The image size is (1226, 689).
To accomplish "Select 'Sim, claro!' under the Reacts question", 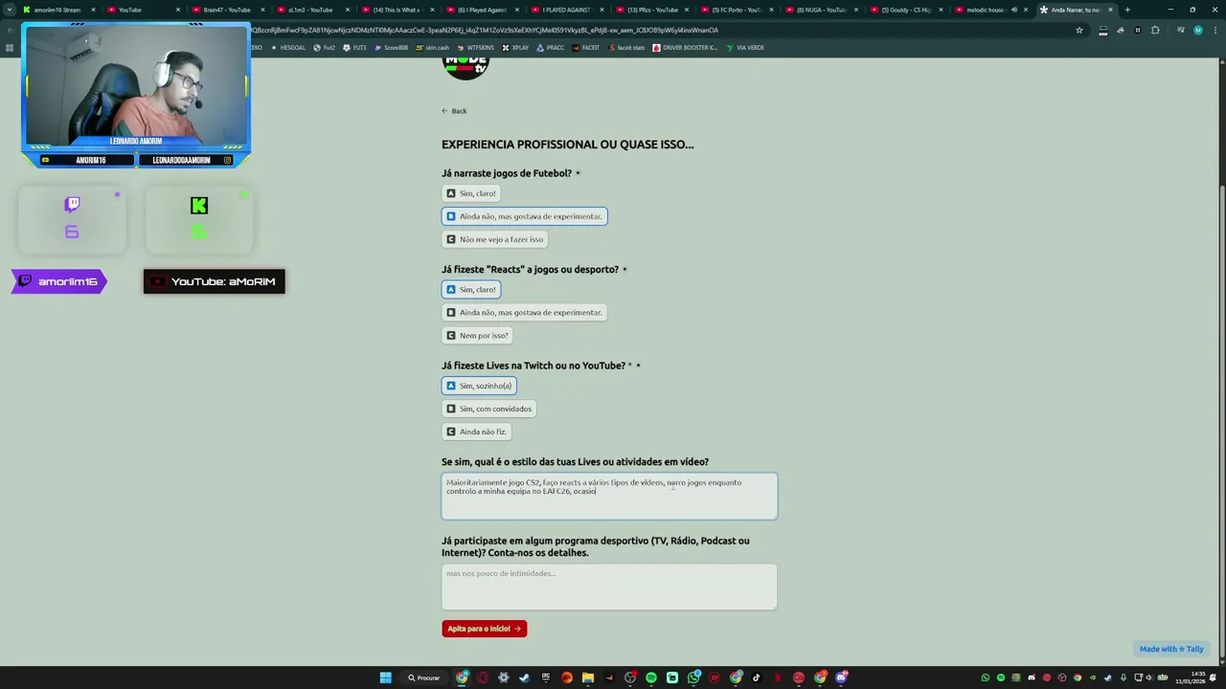I will pos(471,289).
